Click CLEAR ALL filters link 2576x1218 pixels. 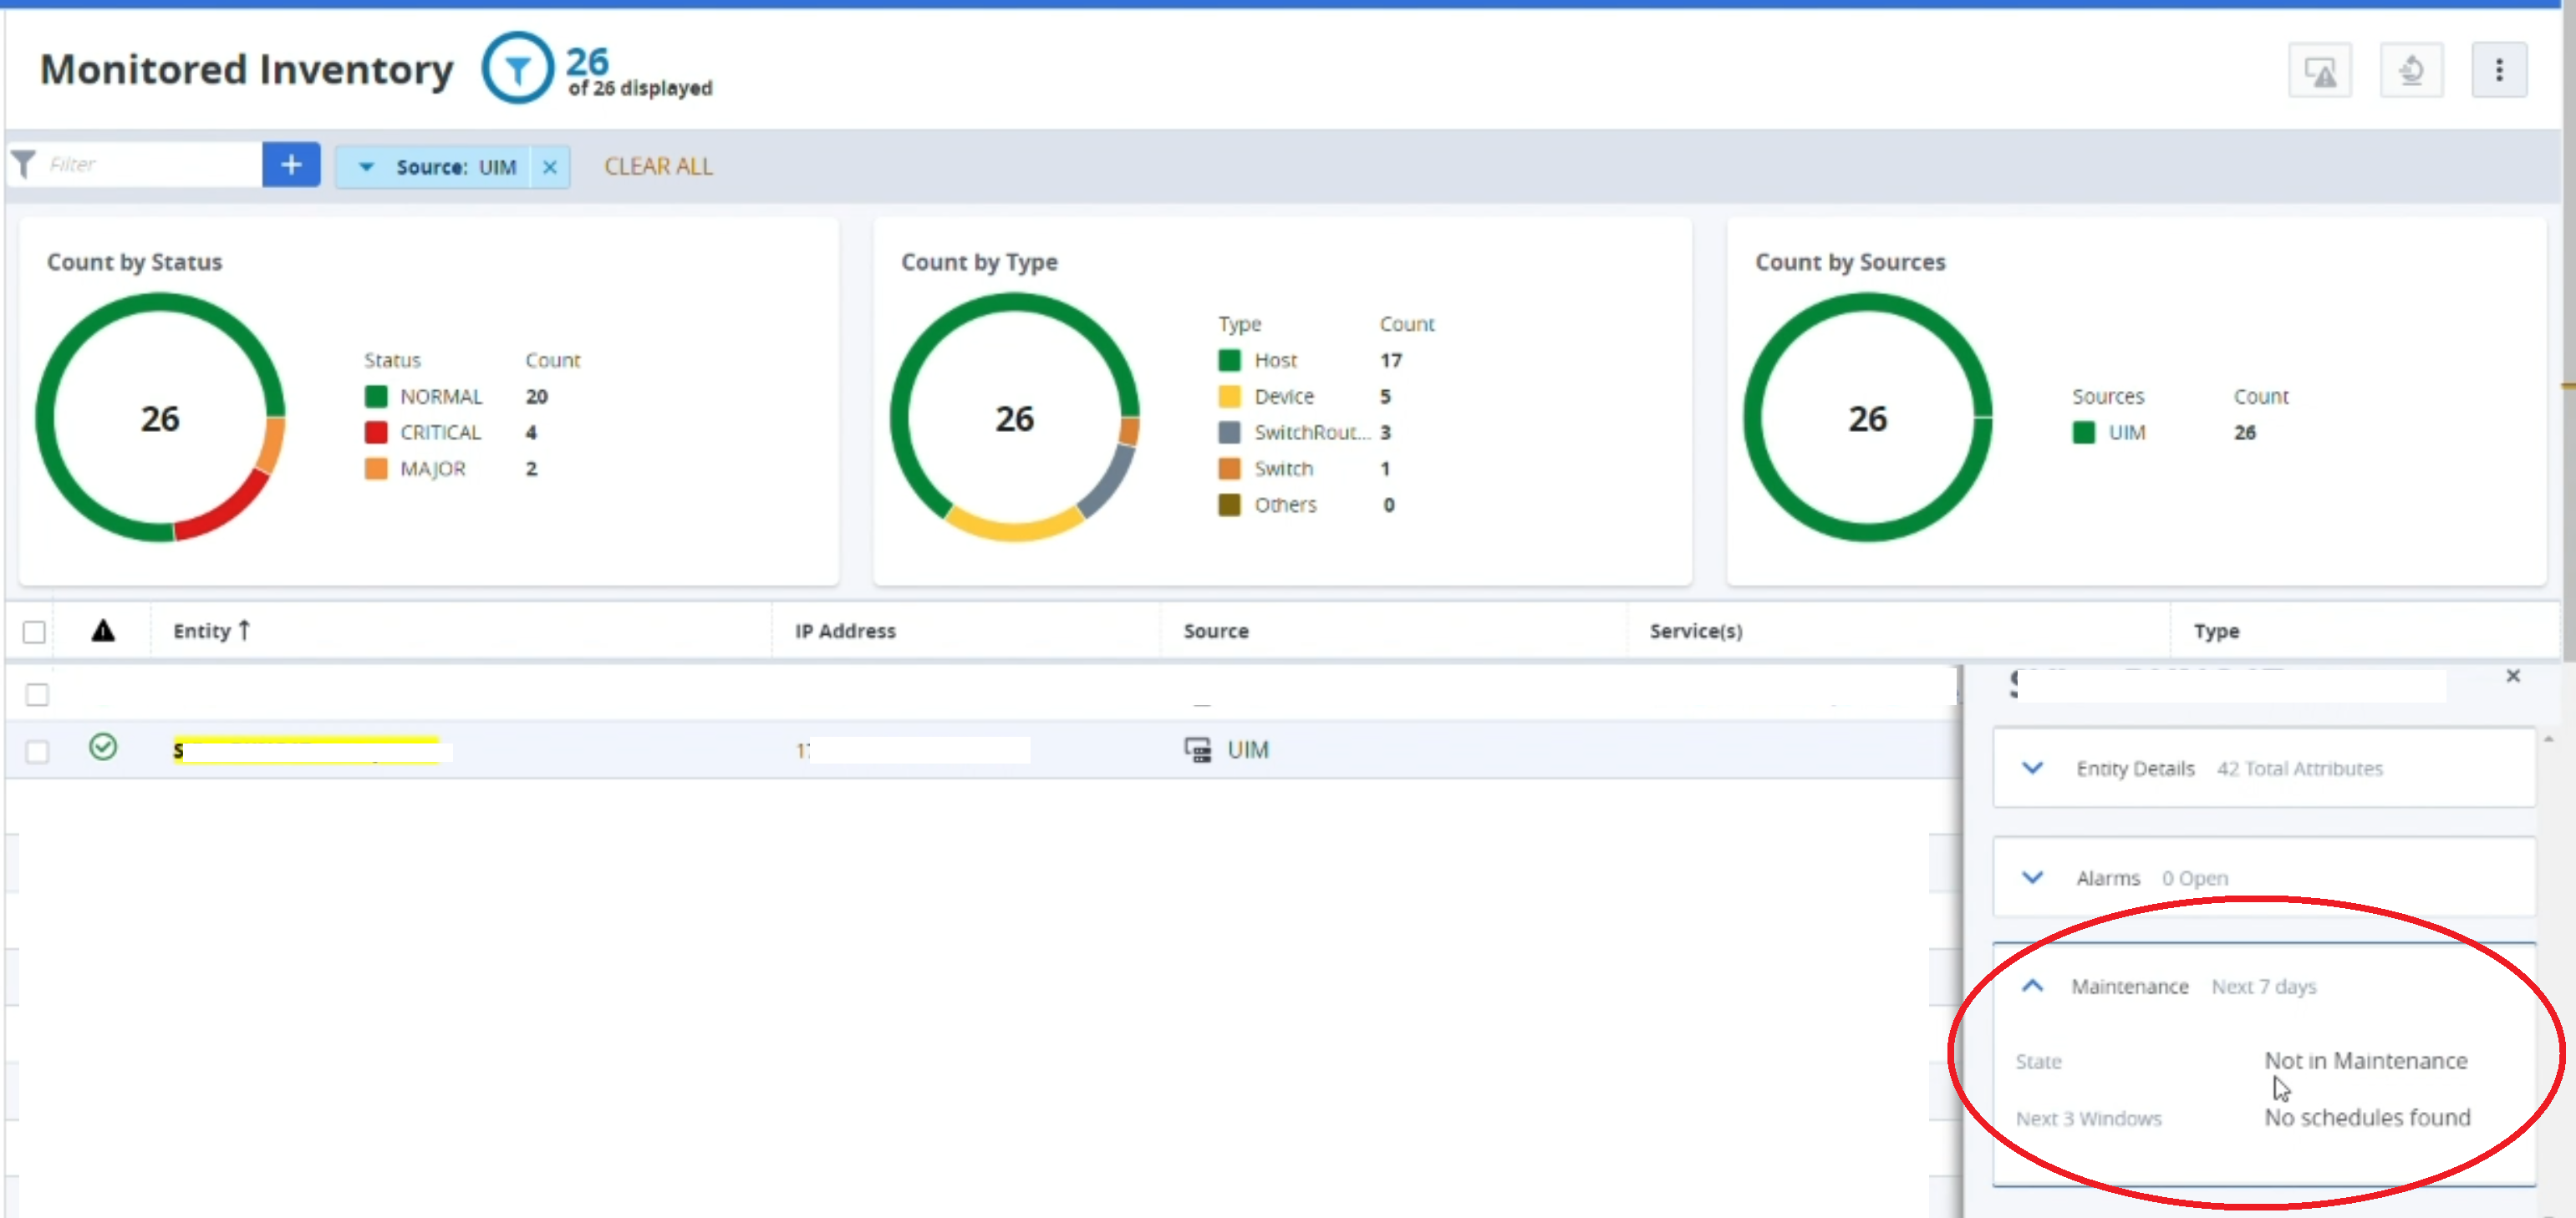tap(658, 167)
